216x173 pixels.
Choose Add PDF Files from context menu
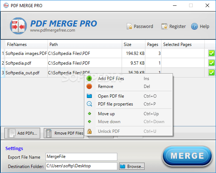[128, 79]
